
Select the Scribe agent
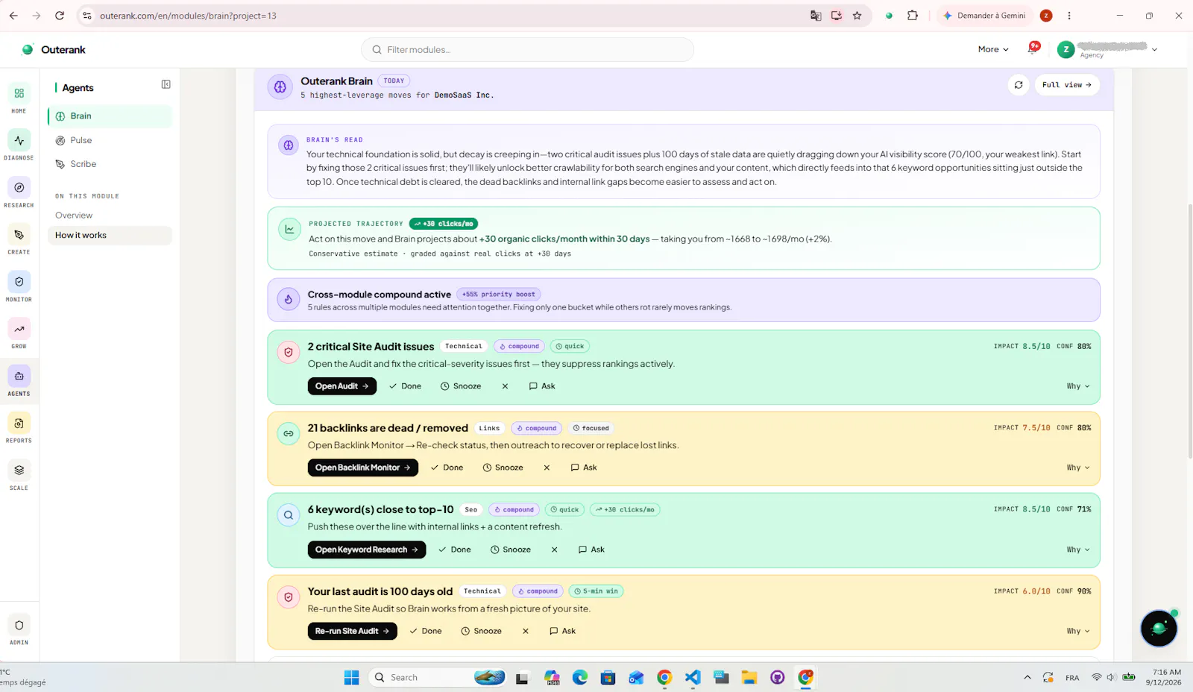tap(110, 164)
